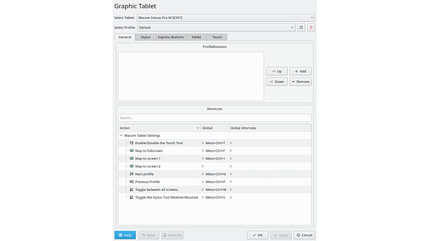Screen dimensions: 430x241
Task: Open the Select Tablet dropdown
Action: click(225, 18)
